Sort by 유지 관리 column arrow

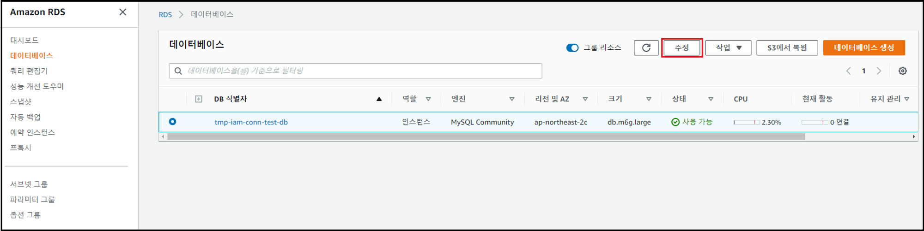click(x=907, y=99)
